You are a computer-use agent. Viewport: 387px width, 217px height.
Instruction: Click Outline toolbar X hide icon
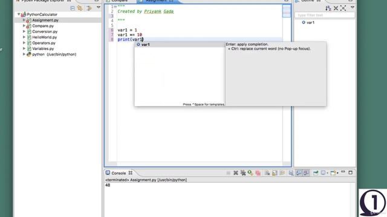336,8
